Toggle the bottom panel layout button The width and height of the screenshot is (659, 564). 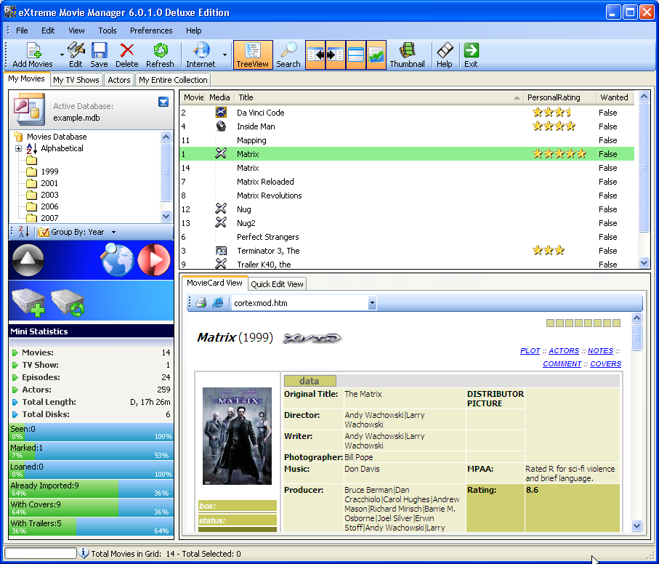pyautogui.click(x=356, y=55)
